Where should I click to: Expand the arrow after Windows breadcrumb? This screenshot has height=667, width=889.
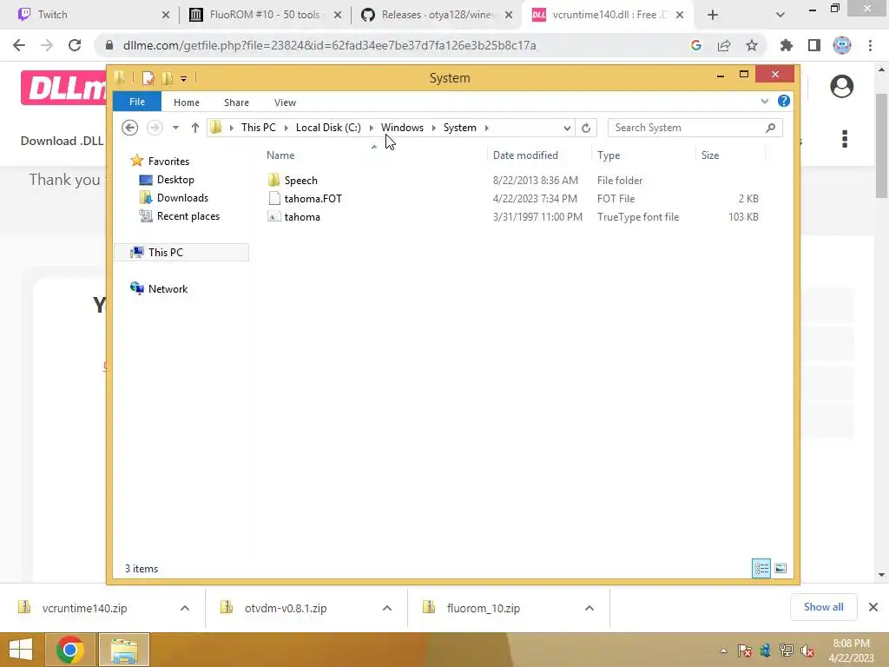point(434,128)
